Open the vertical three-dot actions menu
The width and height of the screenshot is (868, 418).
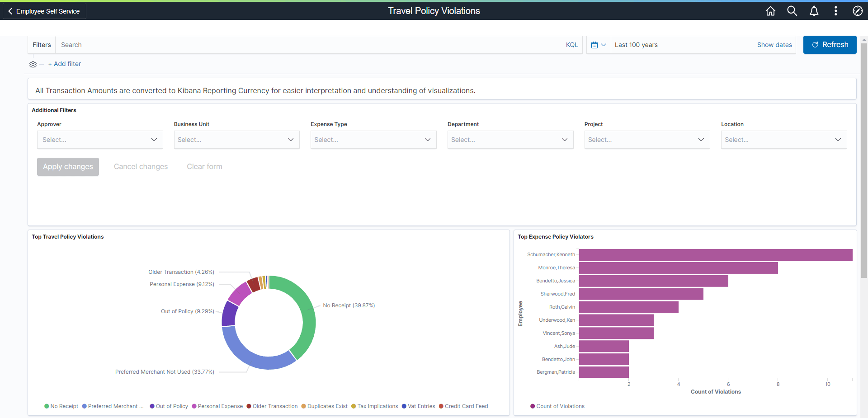(x=835, y=11)
